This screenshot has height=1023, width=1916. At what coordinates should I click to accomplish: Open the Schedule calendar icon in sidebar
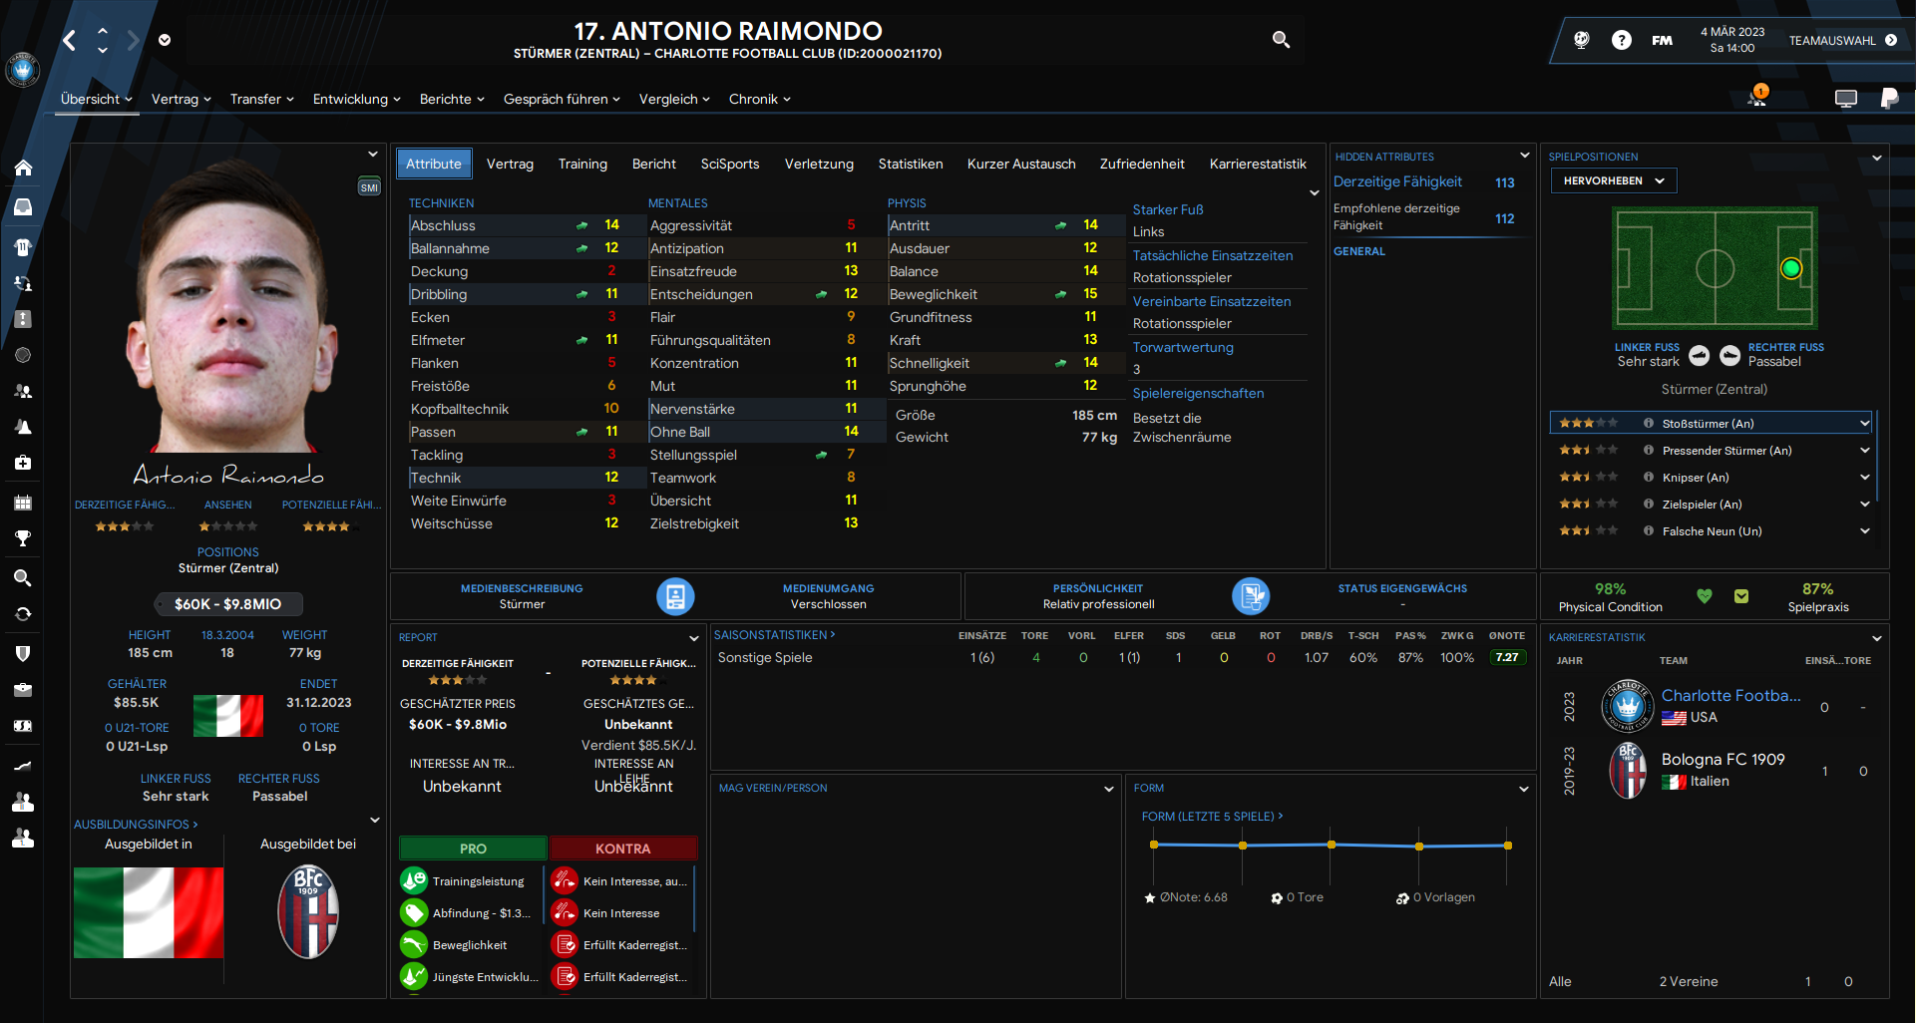coord(23,503)
